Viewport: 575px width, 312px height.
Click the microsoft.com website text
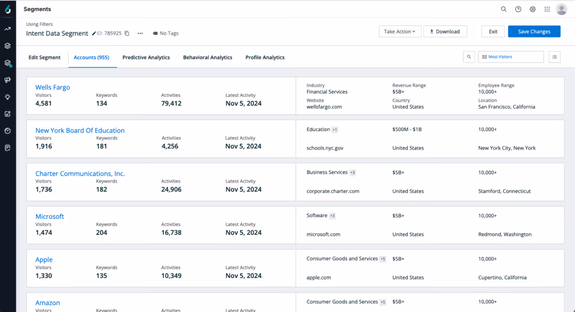(x=323, y=235)
